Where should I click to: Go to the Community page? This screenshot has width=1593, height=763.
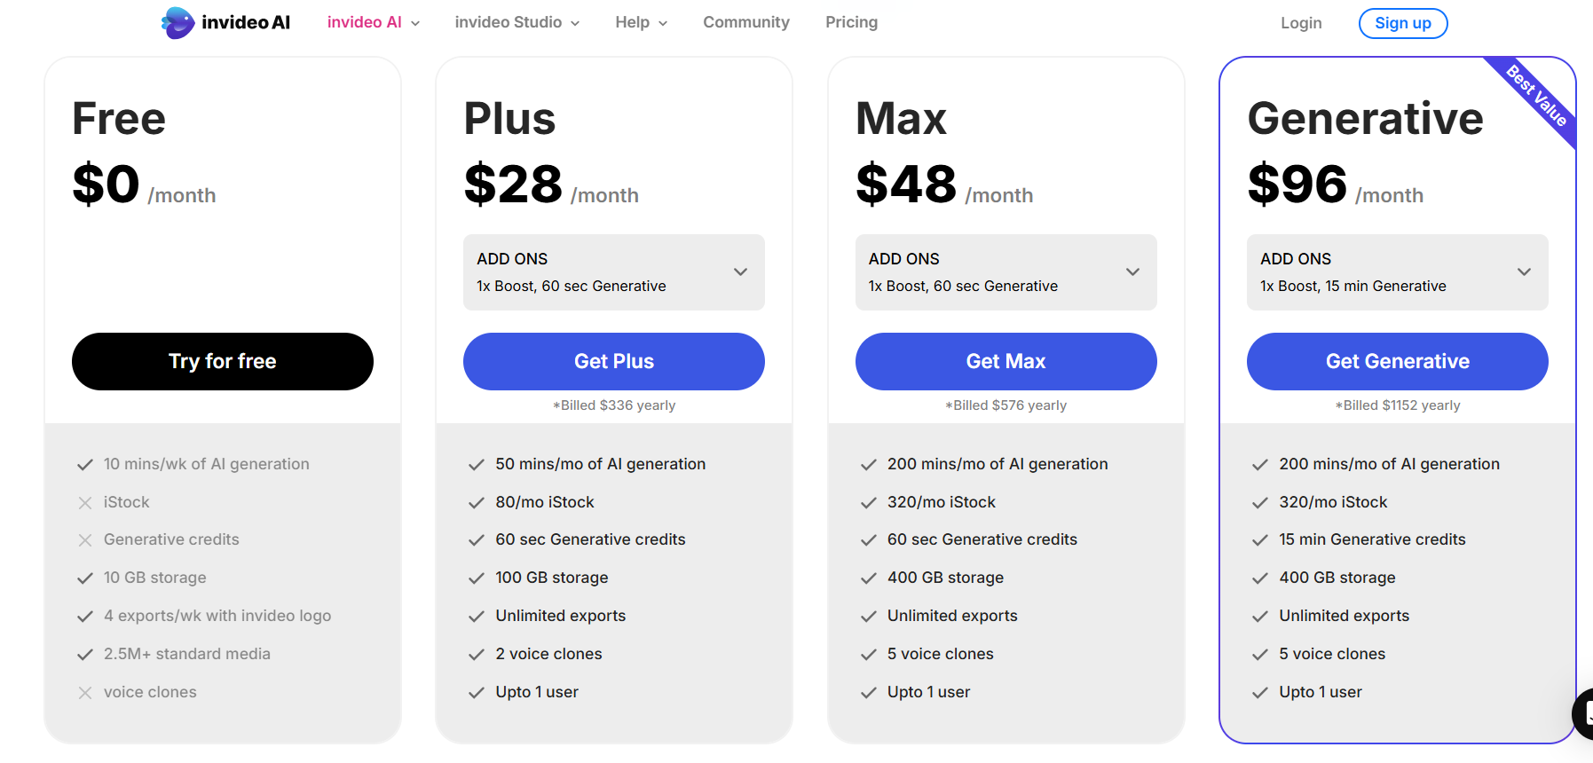tap(746, 22)
